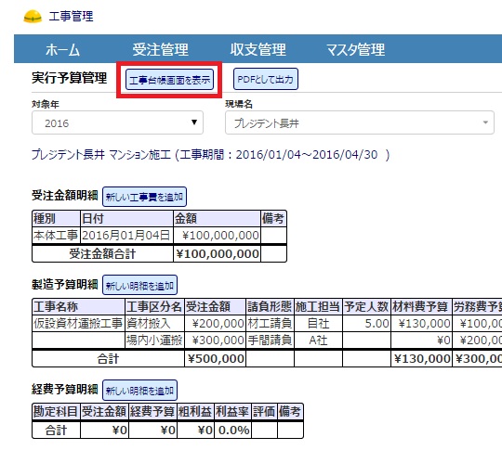Click the 工事台帳画面を表示 button
The height and width of the screenshot is (450, 502).
pyautogui.click(x=170, y=80)
